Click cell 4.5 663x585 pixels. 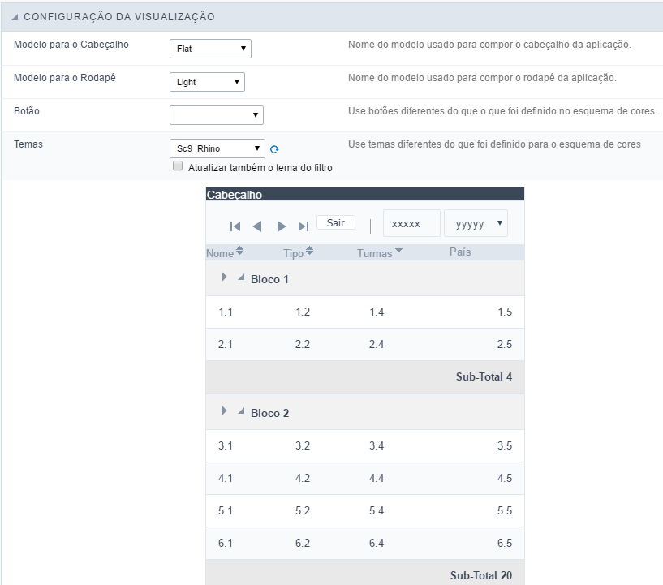point(505,479)
